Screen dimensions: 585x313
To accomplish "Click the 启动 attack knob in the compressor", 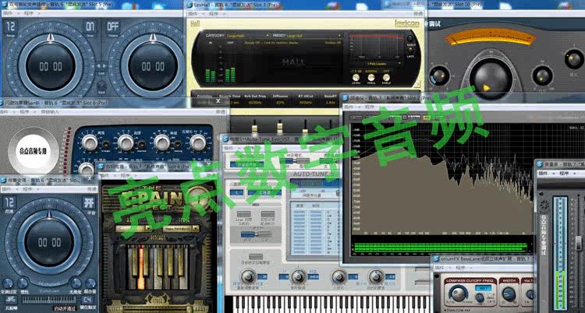I will pyautogui.click(x=126, y=142).
